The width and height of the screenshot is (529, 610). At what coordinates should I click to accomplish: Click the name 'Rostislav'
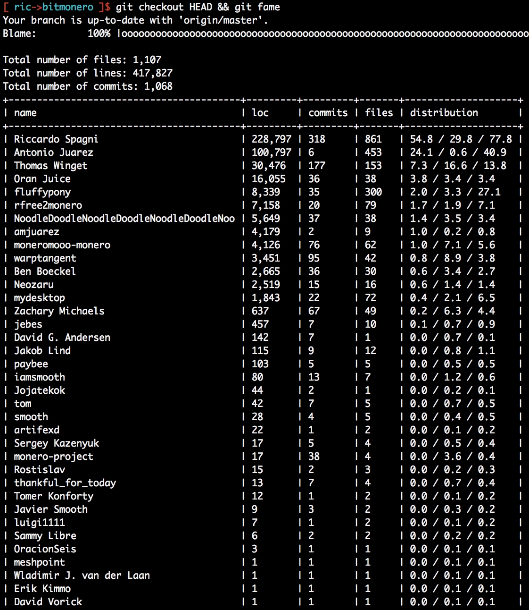click(40, 470)
